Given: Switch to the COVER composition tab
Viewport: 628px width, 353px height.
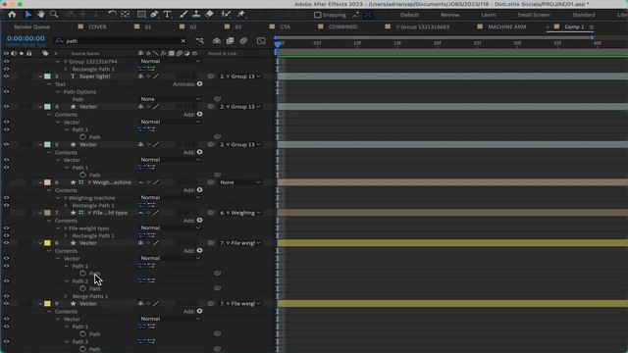Looking at the screenshot, I should tap(97, 26).
